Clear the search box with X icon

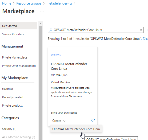pyautogui.click(x=141, y=30)
